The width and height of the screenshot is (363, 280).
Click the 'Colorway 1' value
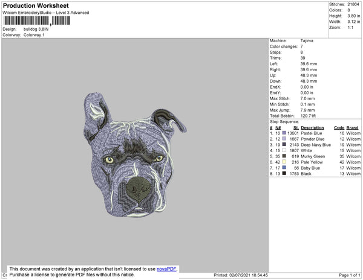[x=34, y=35]
